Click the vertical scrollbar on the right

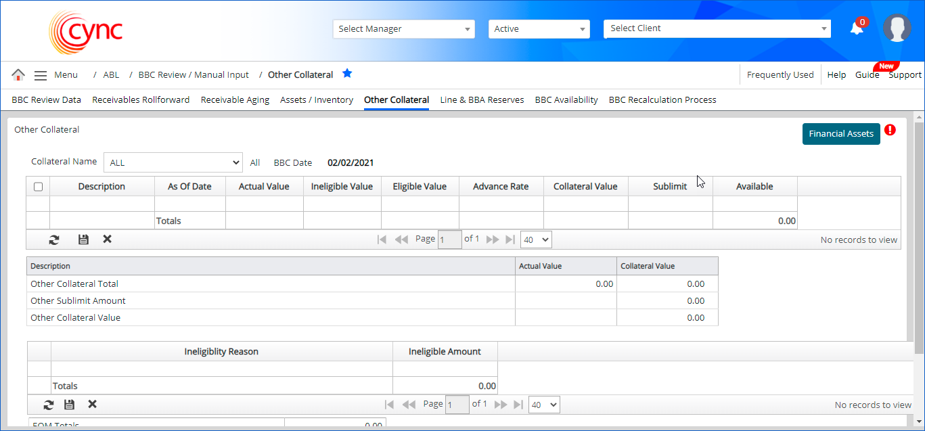point(918,237)
